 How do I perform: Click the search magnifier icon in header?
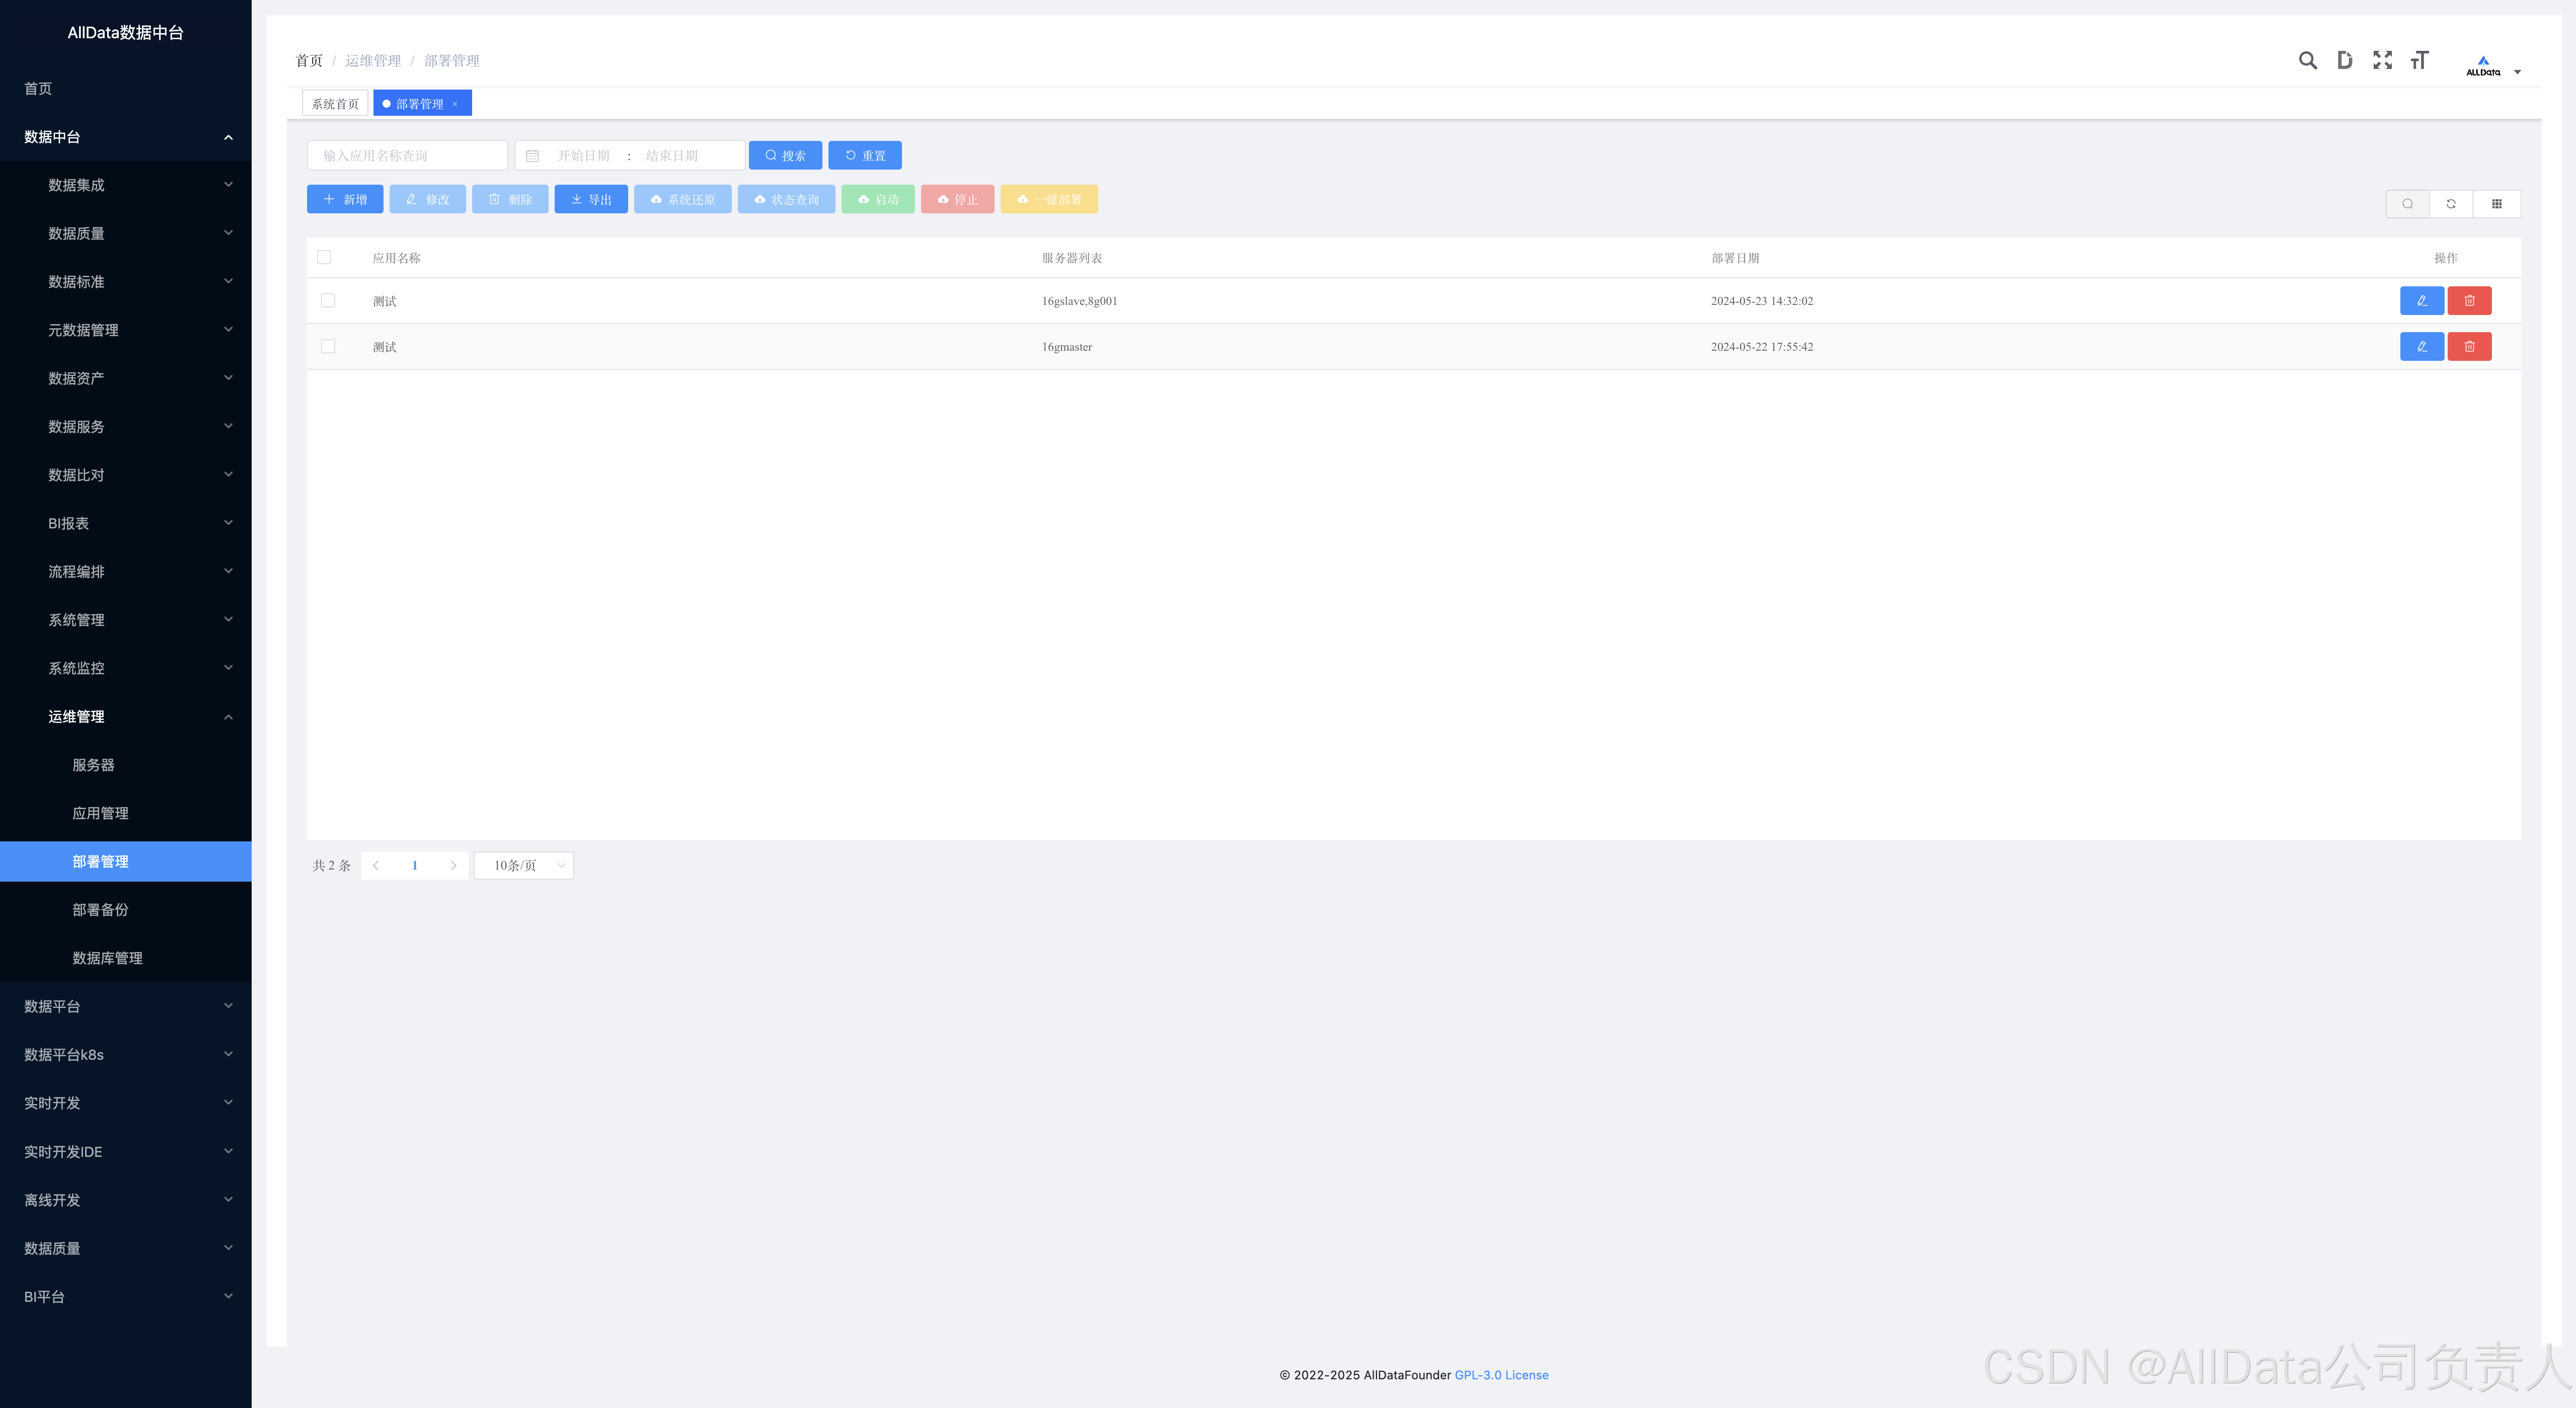[x=2307, y=60]
